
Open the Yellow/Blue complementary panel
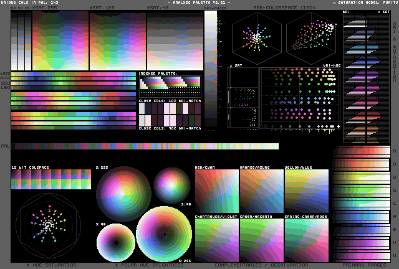tap(306, 191)
